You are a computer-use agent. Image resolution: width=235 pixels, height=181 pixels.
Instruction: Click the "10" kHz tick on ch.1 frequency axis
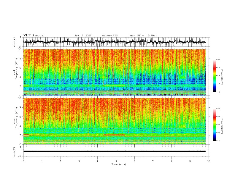20,49
